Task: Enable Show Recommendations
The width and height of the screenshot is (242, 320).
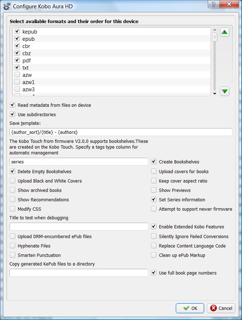Action: tap(13, 200)
